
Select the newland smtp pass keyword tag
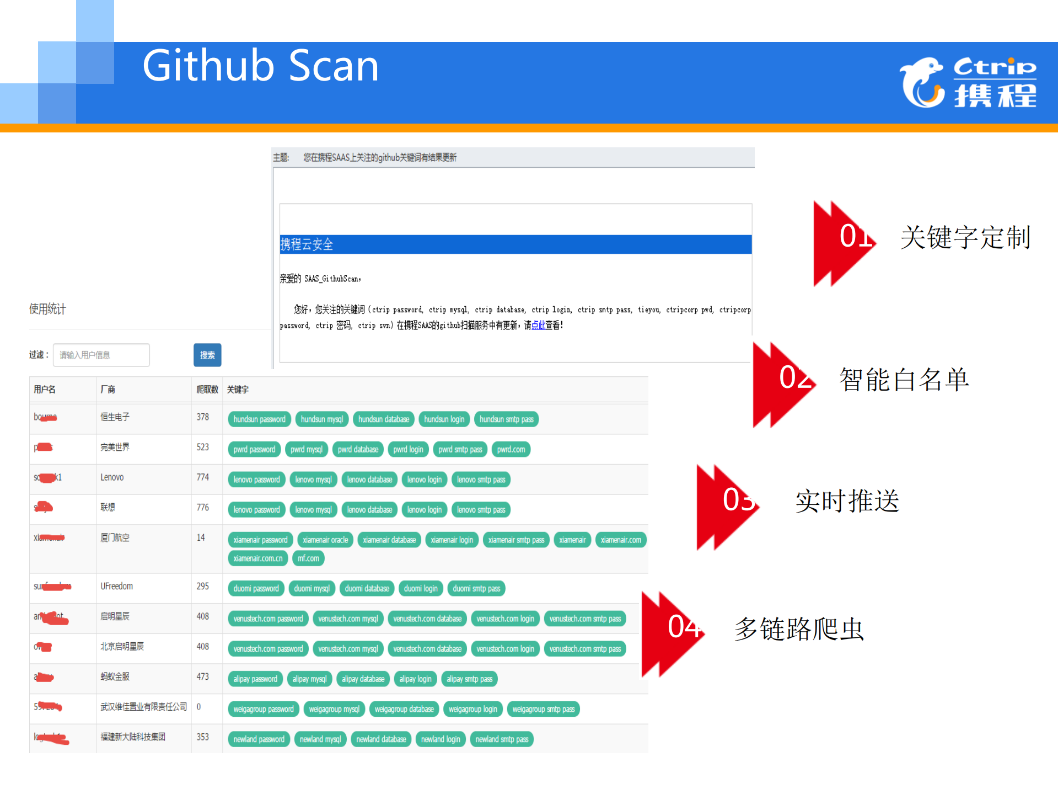(x=502, y=738)
